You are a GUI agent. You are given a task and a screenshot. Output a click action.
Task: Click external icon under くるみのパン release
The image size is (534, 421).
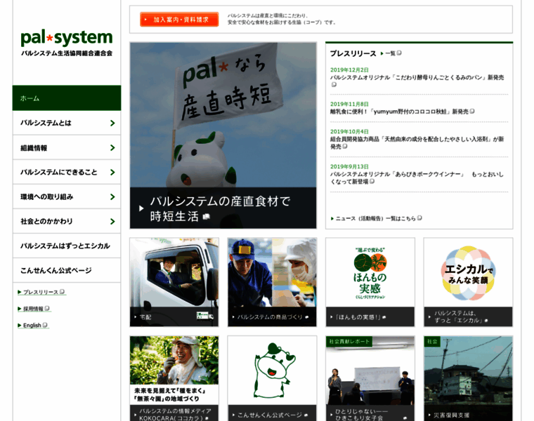tap(334, 84)
